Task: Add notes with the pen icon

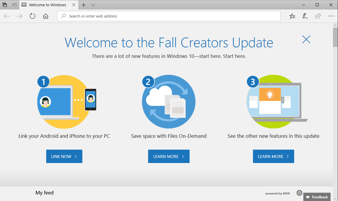Action: click(305, 16)
